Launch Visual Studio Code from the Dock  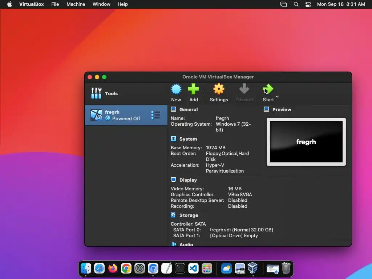coord(193,268)
